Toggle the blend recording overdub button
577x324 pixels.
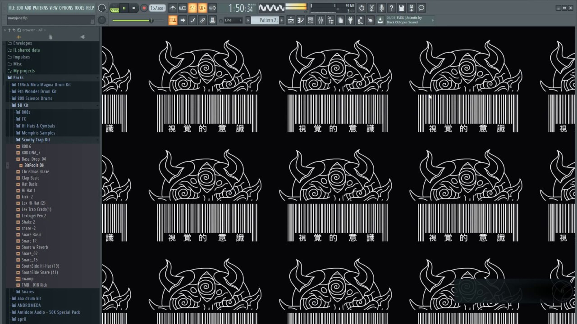click(202, 8)
